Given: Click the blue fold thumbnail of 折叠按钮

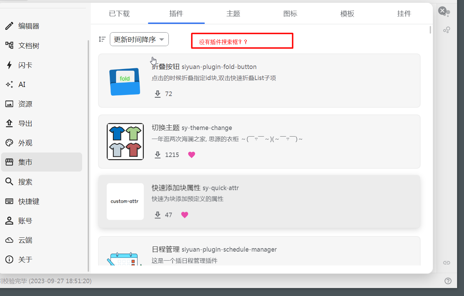Looking at the screenshot, I should pos(125,81).
